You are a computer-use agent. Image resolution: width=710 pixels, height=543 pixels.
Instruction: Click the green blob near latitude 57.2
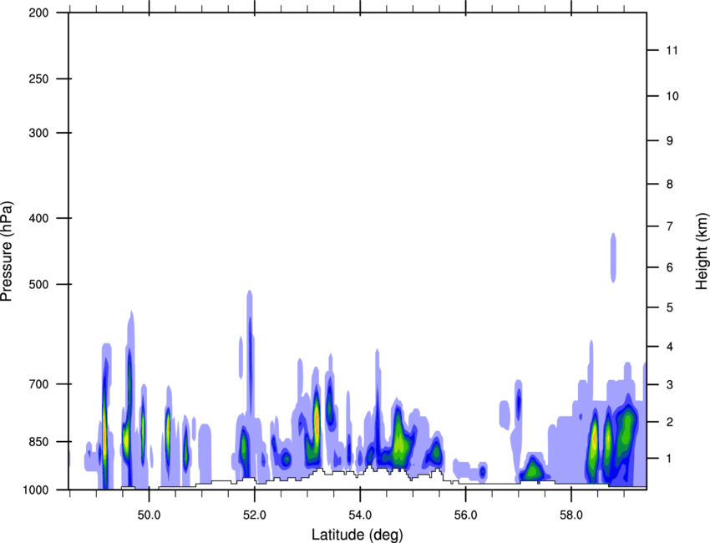[x=533, y=469]
